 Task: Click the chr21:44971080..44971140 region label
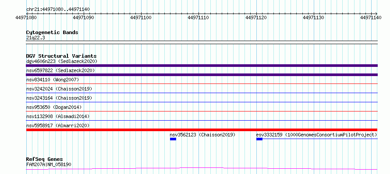(x=58, y=9)
